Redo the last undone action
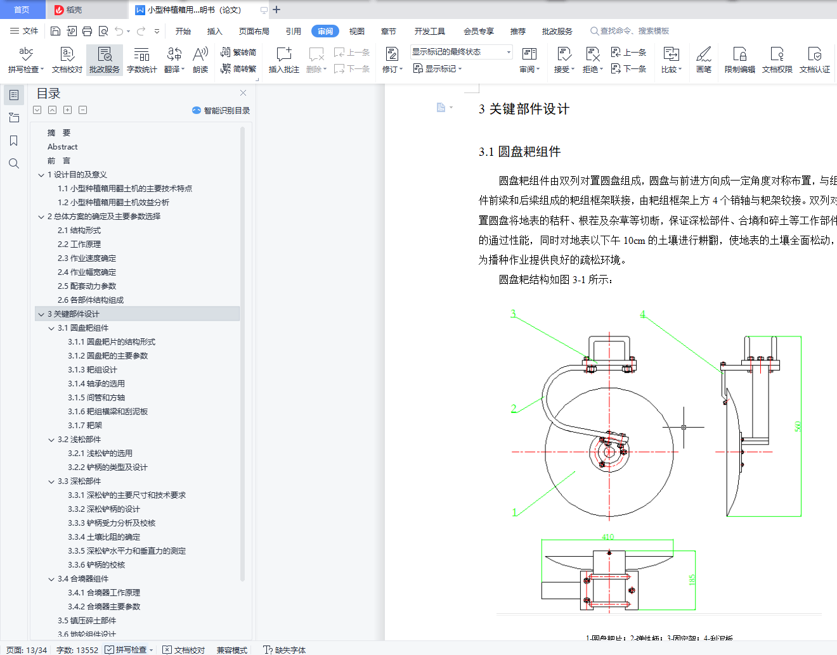The height and width of the screenshot is (655, 837). click(x=141, y=31)
